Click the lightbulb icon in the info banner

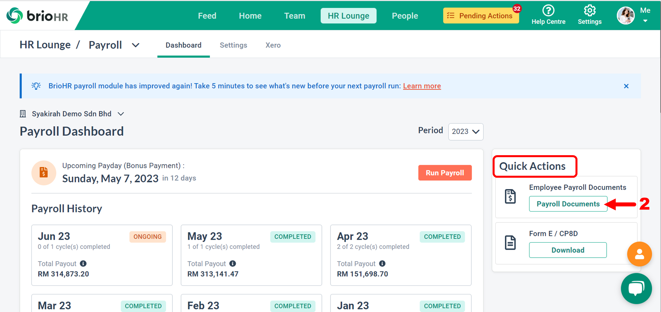click(36, 86)
